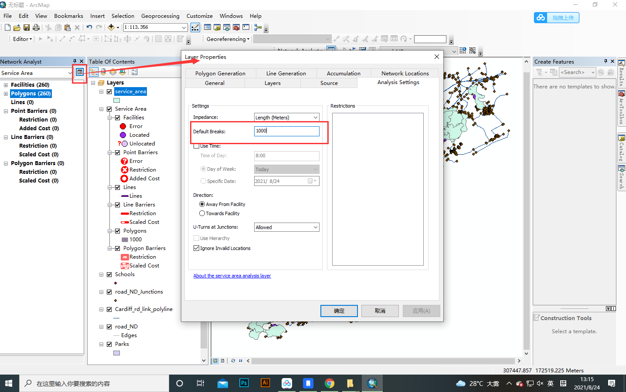The image size is (626, 392).
Task: Enable the Use Time checkbox
Action: (197, 146)
